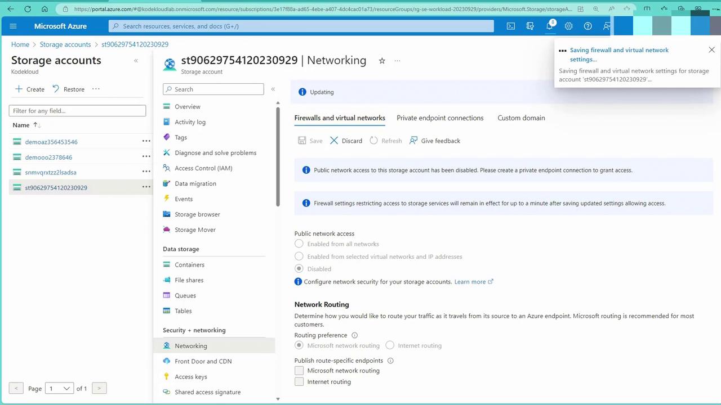This screenshot has height=405, width=721.
Task: Click the Access keys key icon
Action: click(167, 376)
